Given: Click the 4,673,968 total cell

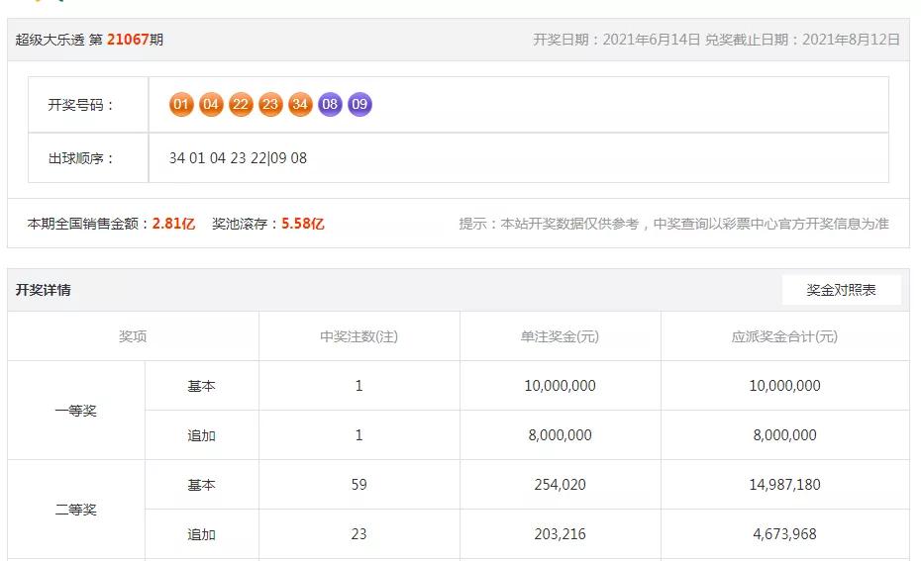Looking at the screenshot, I should point(784,534).
